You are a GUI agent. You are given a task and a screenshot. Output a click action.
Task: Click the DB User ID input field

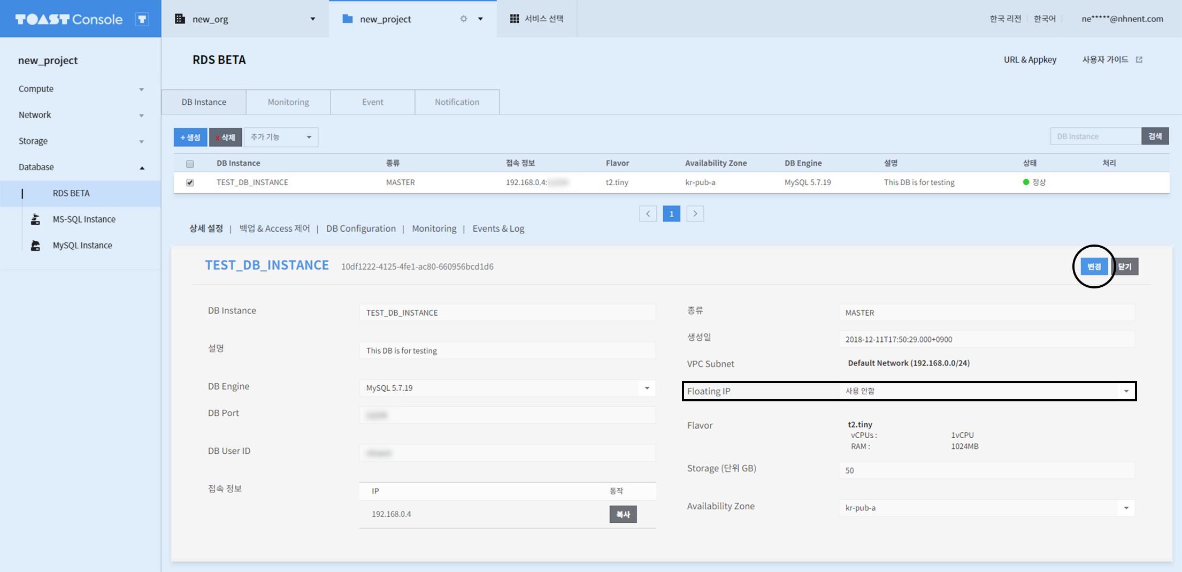[508, 453]
